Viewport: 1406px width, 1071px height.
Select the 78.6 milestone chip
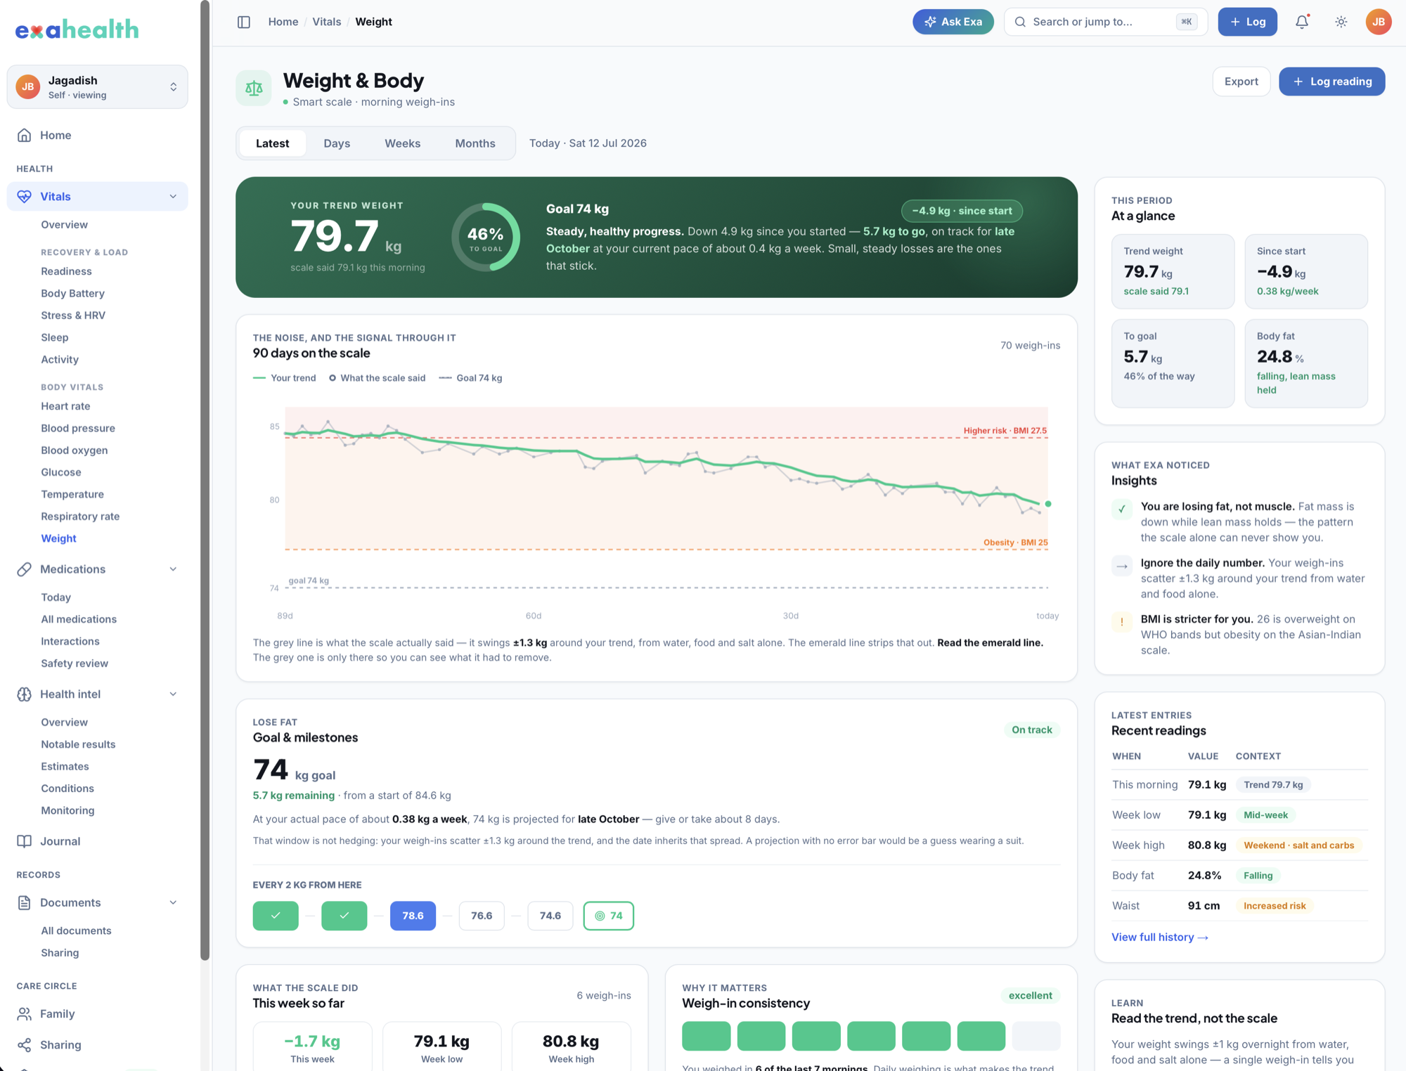click(x=413, y=916)
